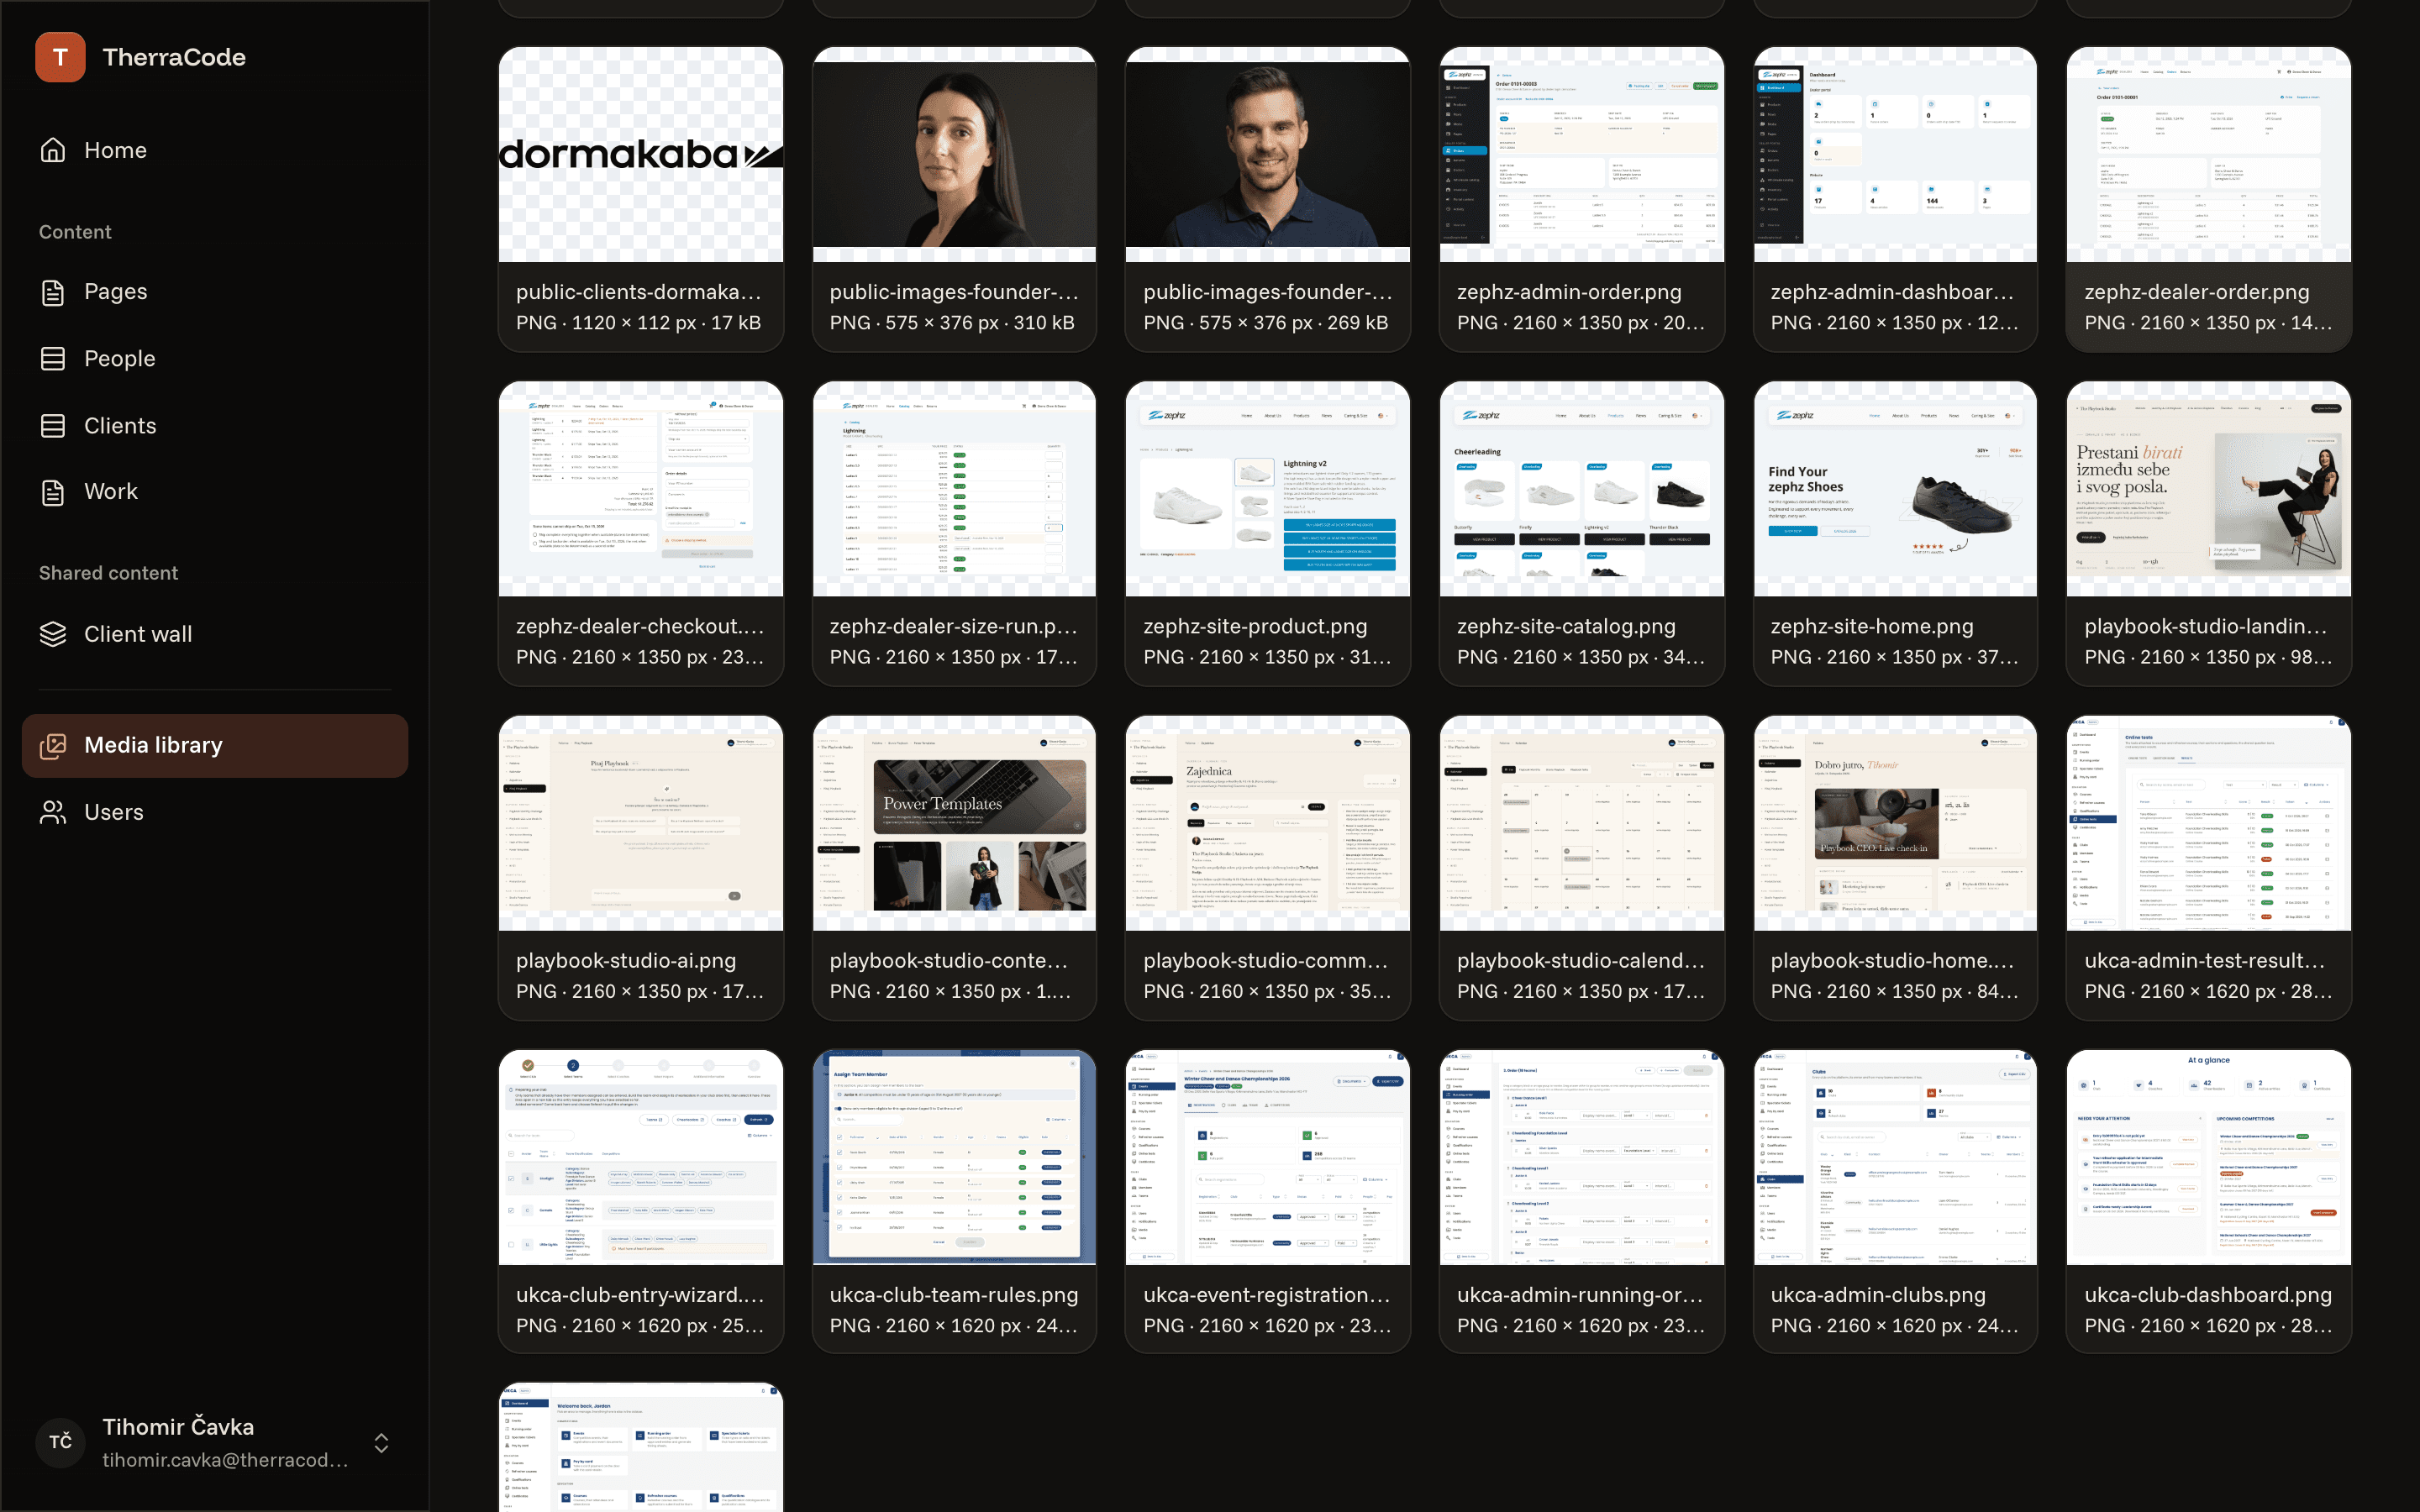Open the Client wall shared content
The width and height of the screenshot is (2420, 1512).
coord(215,634)
